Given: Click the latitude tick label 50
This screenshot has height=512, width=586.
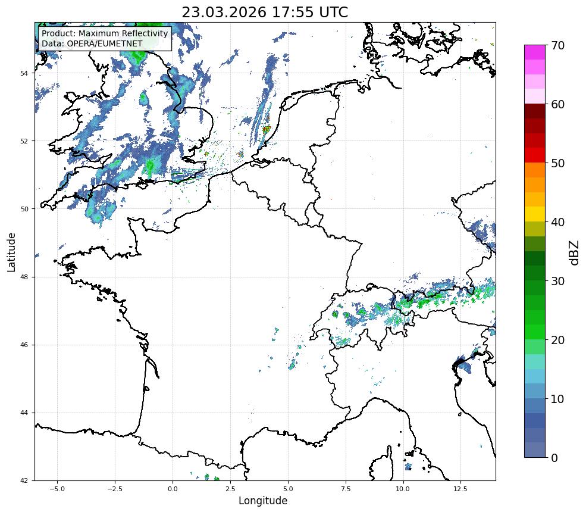Looking at the screenshot, I should coord(24,209).
